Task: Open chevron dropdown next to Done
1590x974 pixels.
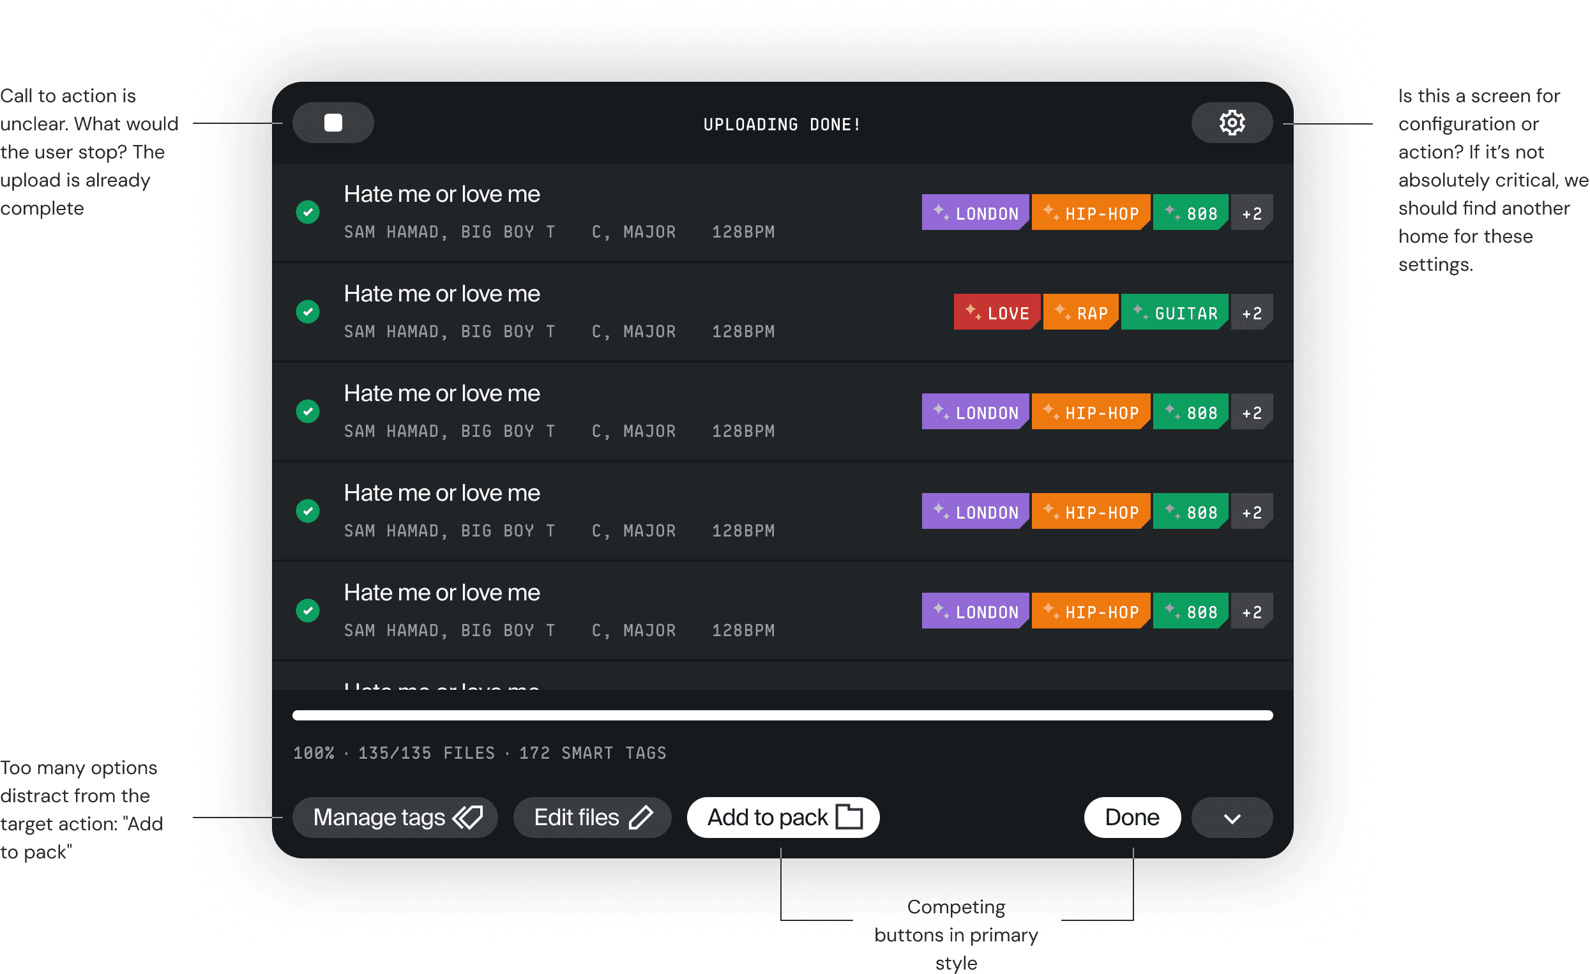Action: (x=1231, y=818)
